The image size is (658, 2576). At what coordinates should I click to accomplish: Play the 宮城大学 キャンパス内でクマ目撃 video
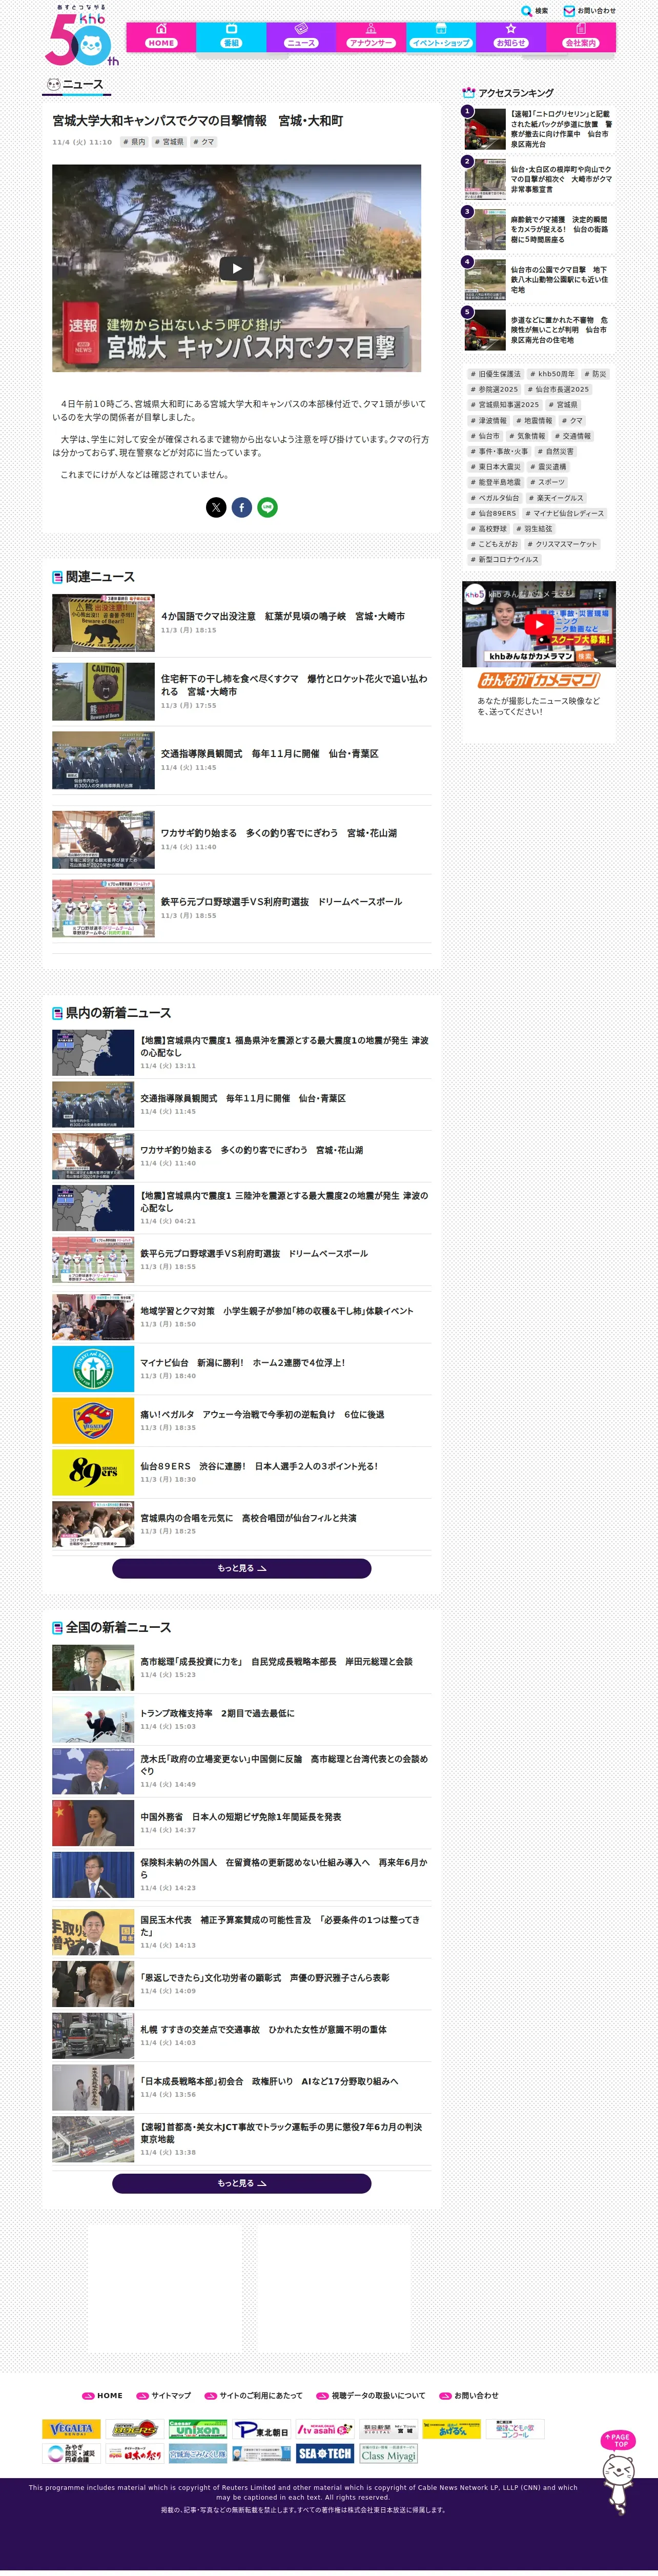(236, 268)
